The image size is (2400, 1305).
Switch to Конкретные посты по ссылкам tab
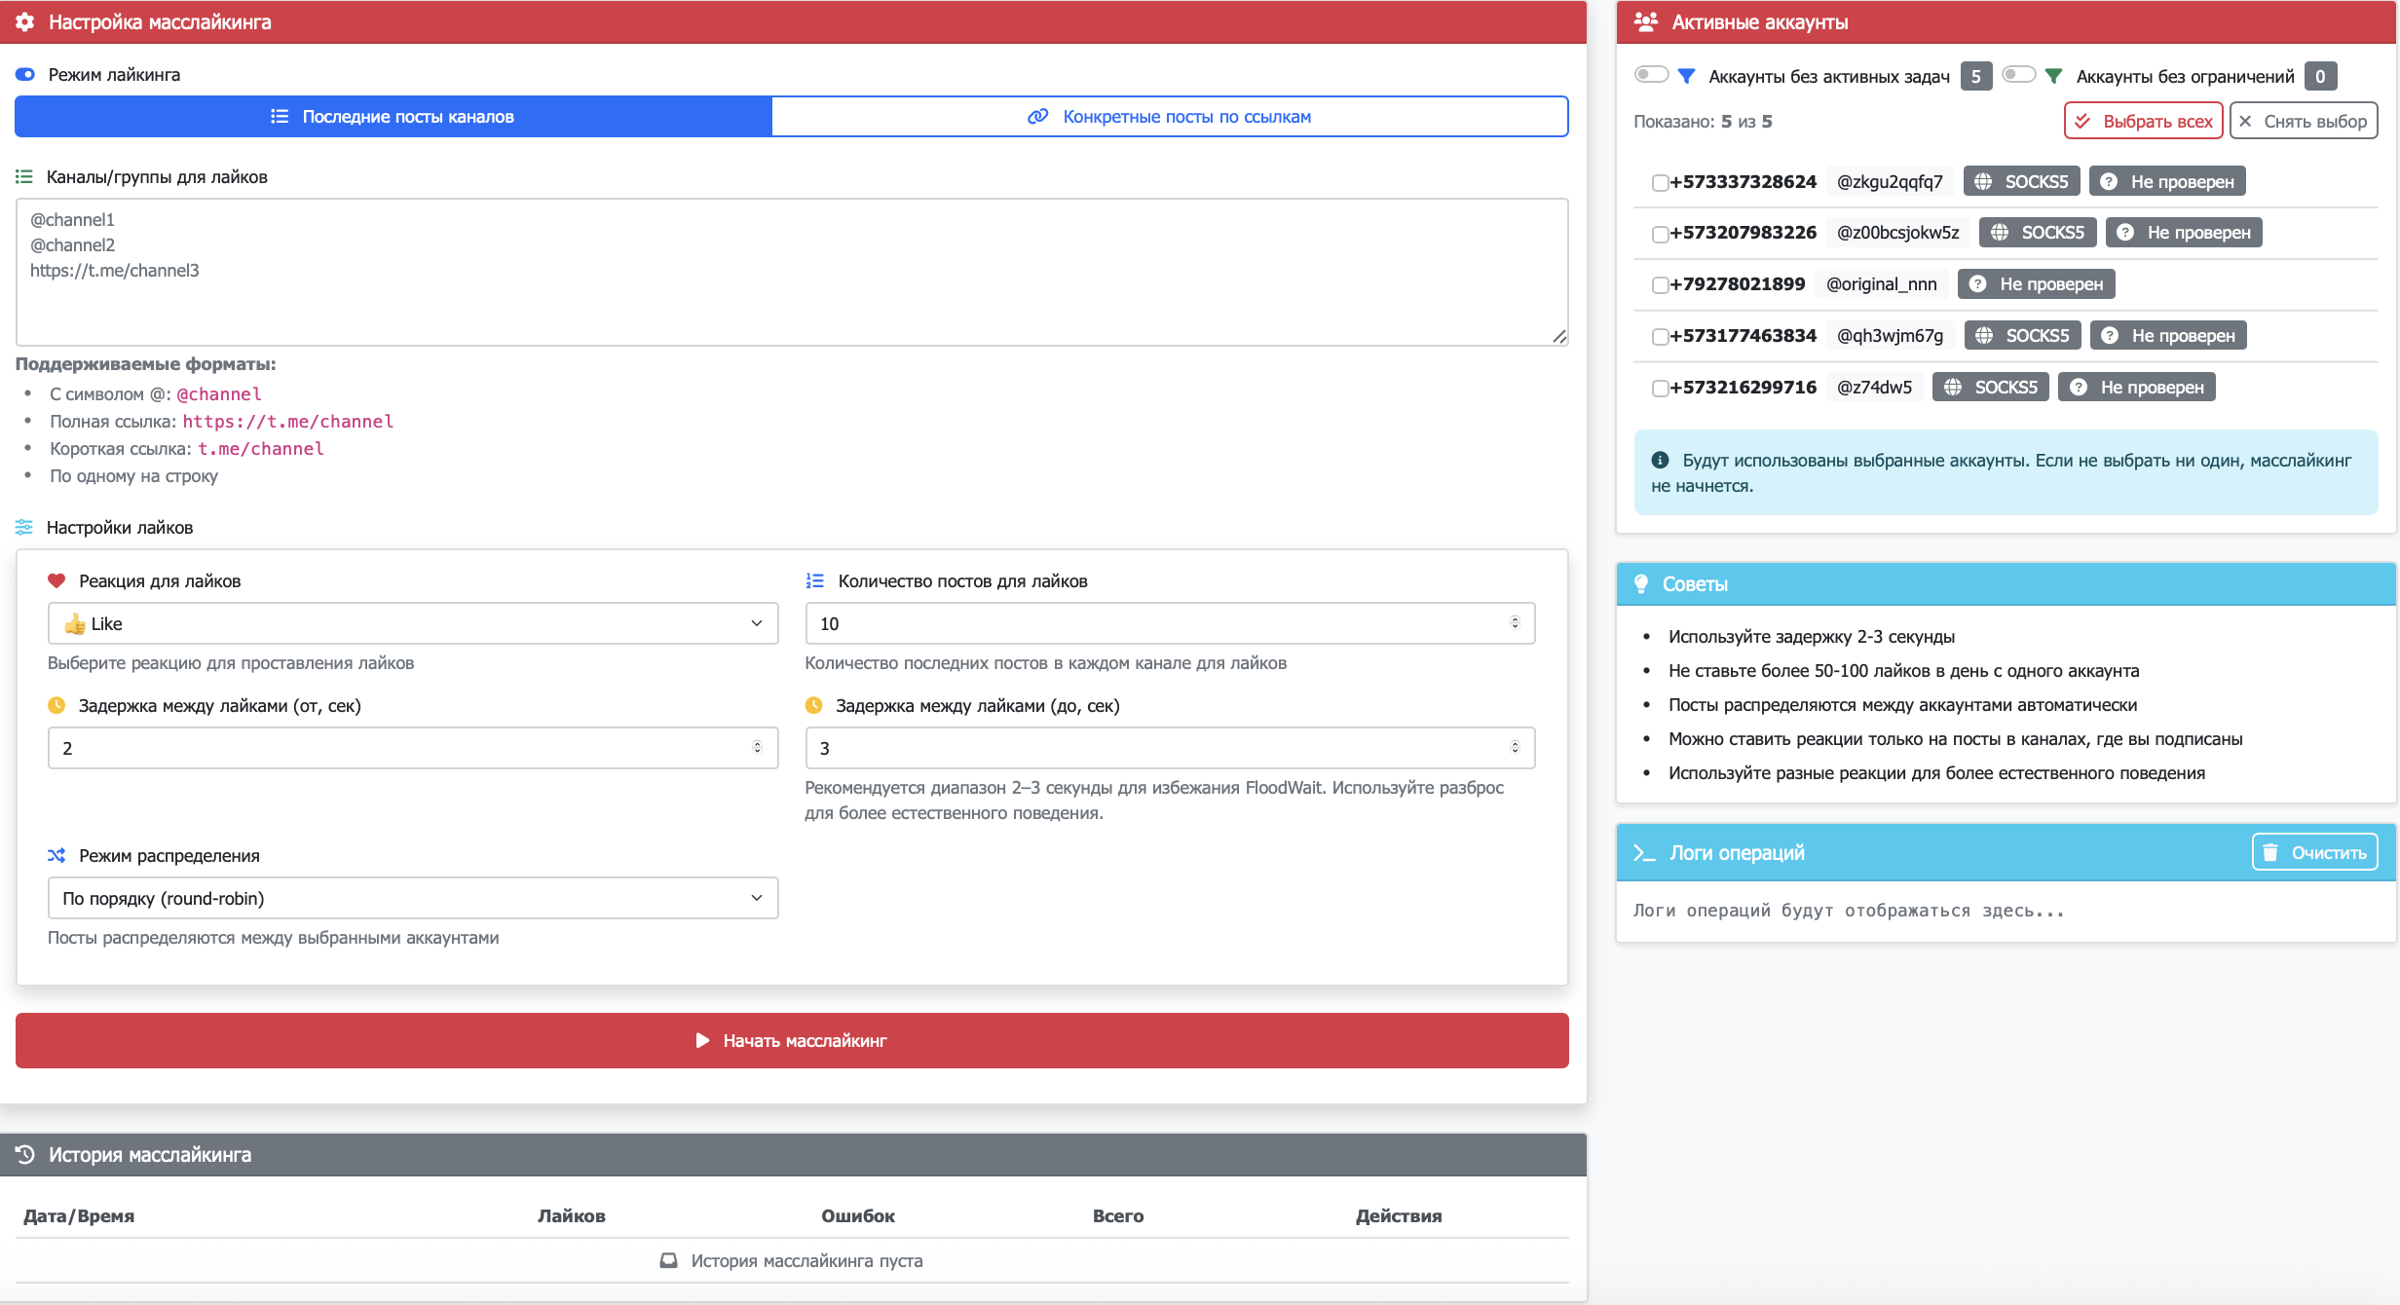pos(1169,117)
